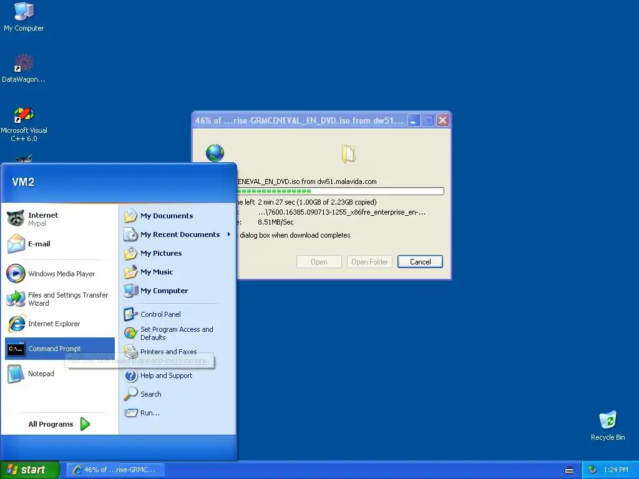This screenshot has height=479, width=639.
Task: Cancel the ISO download
Action: click(420, 262)
